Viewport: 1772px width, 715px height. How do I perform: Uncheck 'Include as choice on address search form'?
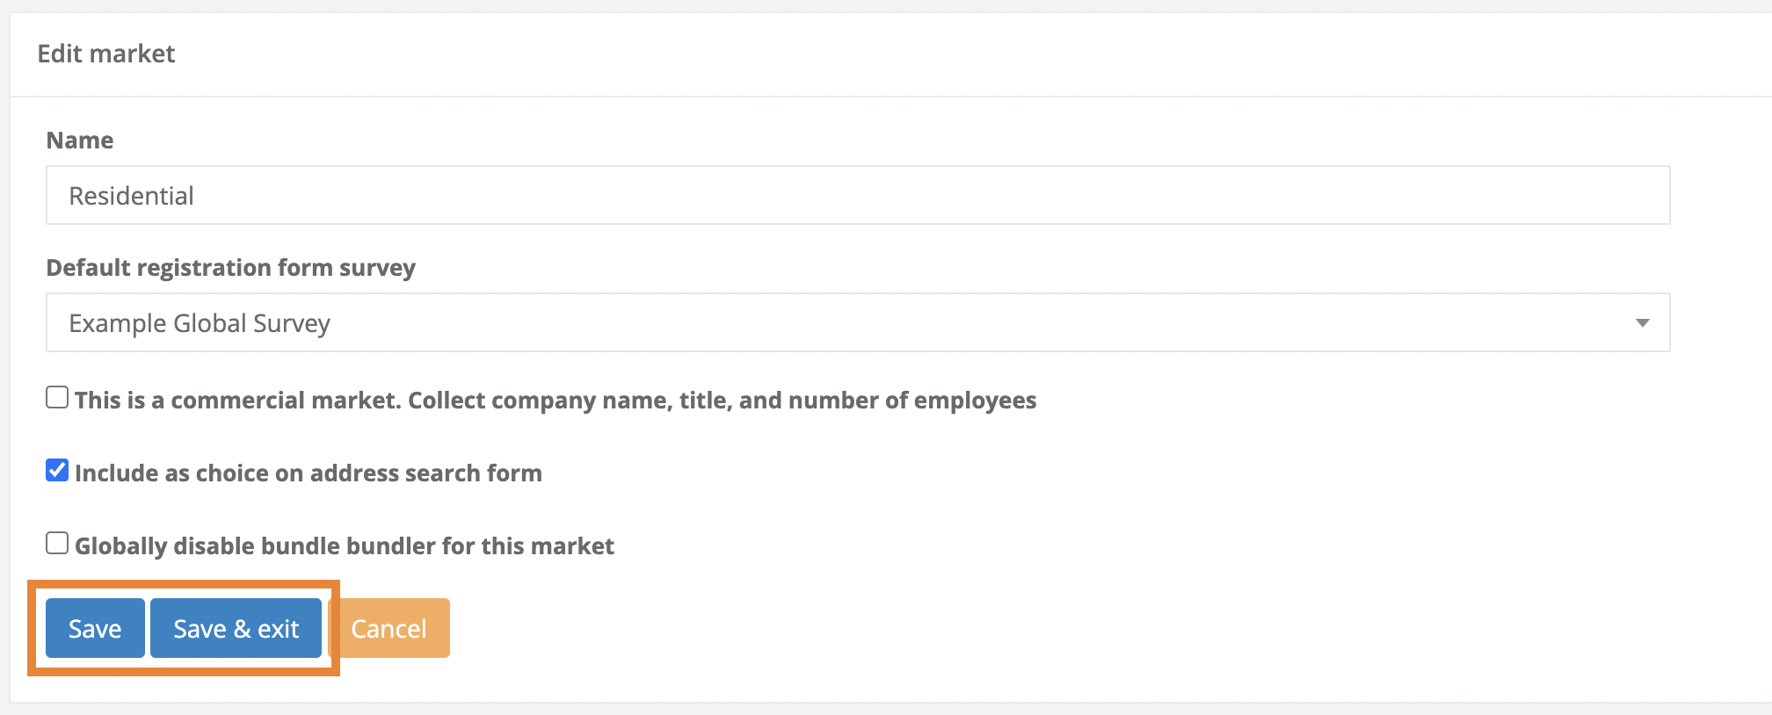(x=57, y=471)
